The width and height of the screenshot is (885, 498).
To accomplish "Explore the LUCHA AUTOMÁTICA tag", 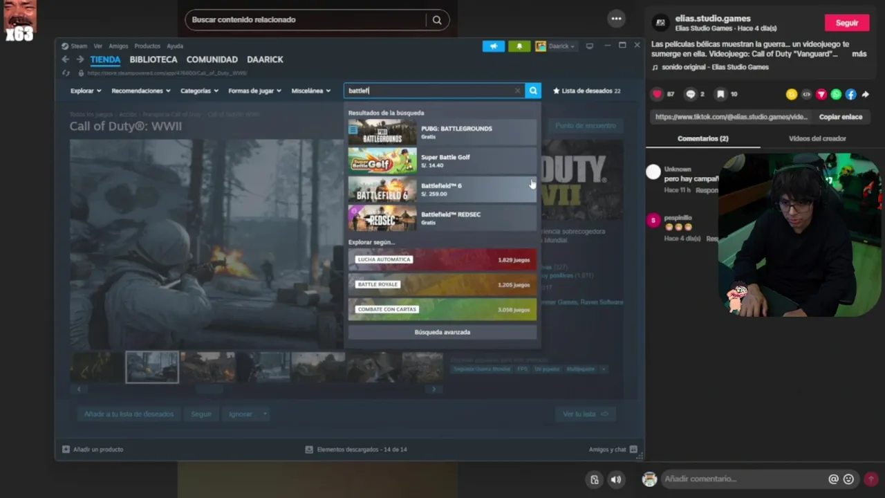I will [442, 259].
